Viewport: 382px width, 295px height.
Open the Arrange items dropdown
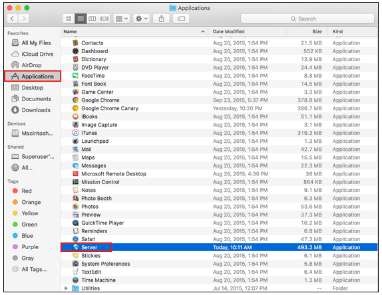[x=122, y=19]
